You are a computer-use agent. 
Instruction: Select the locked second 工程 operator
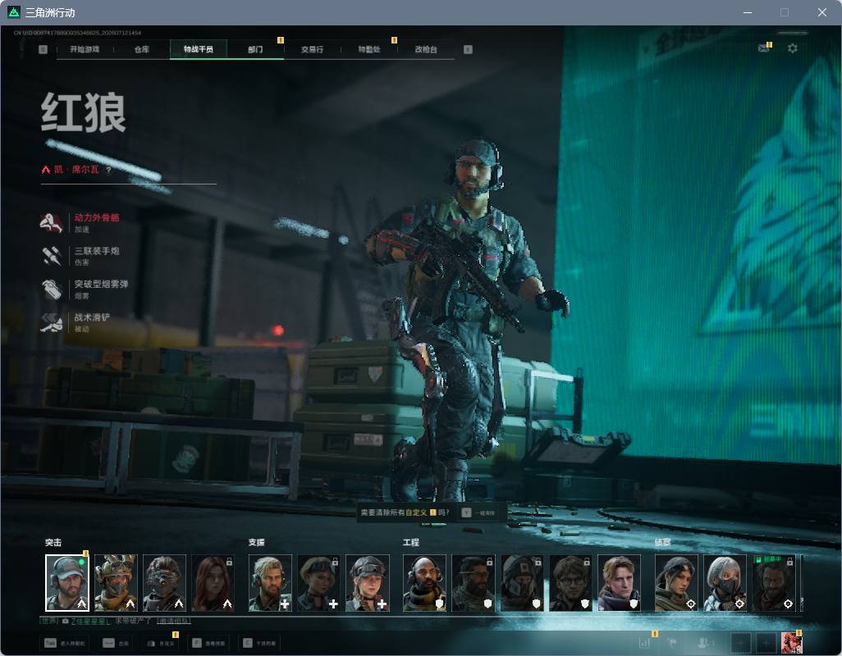[x=473, y=583]
